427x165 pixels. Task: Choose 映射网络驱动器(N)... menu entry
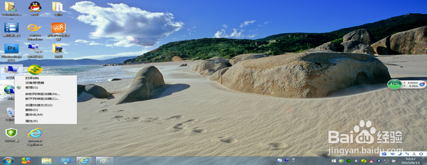46,94
